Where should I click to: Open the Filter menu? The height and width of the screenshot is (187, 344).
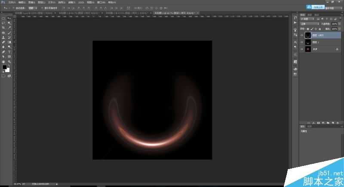(x=71, y=2)
